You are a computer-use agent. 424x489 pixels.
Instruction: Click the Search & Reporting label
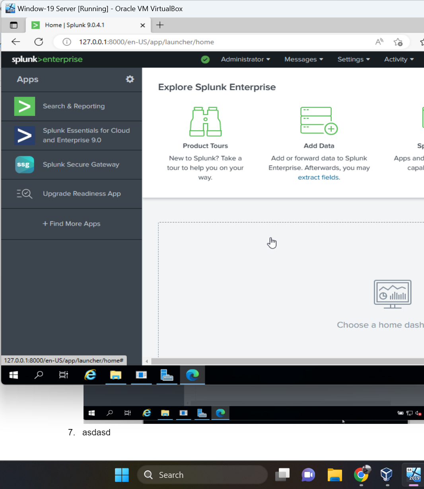(x=74, y=106)
